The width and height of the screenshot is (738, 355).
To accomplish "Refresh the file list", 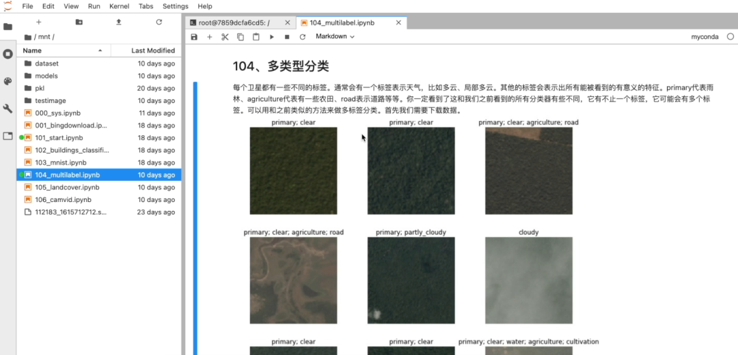I will (159, 22).
